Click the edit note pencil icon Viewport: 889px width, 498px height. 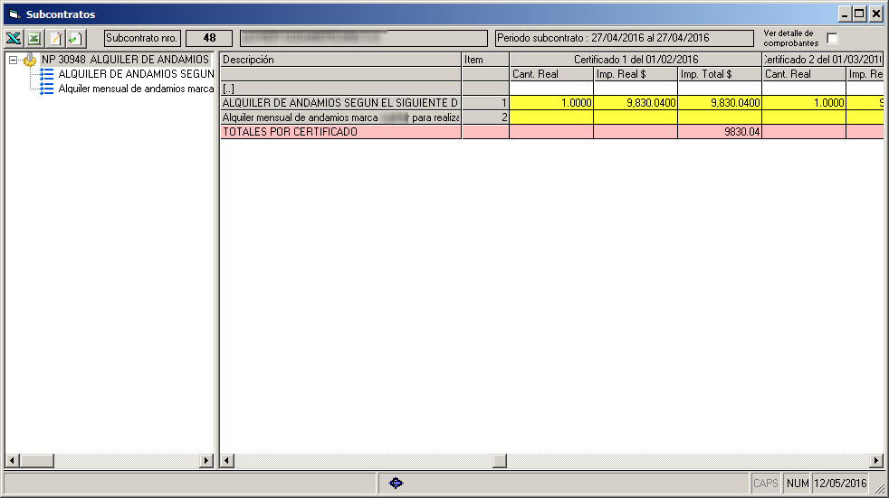55,39
